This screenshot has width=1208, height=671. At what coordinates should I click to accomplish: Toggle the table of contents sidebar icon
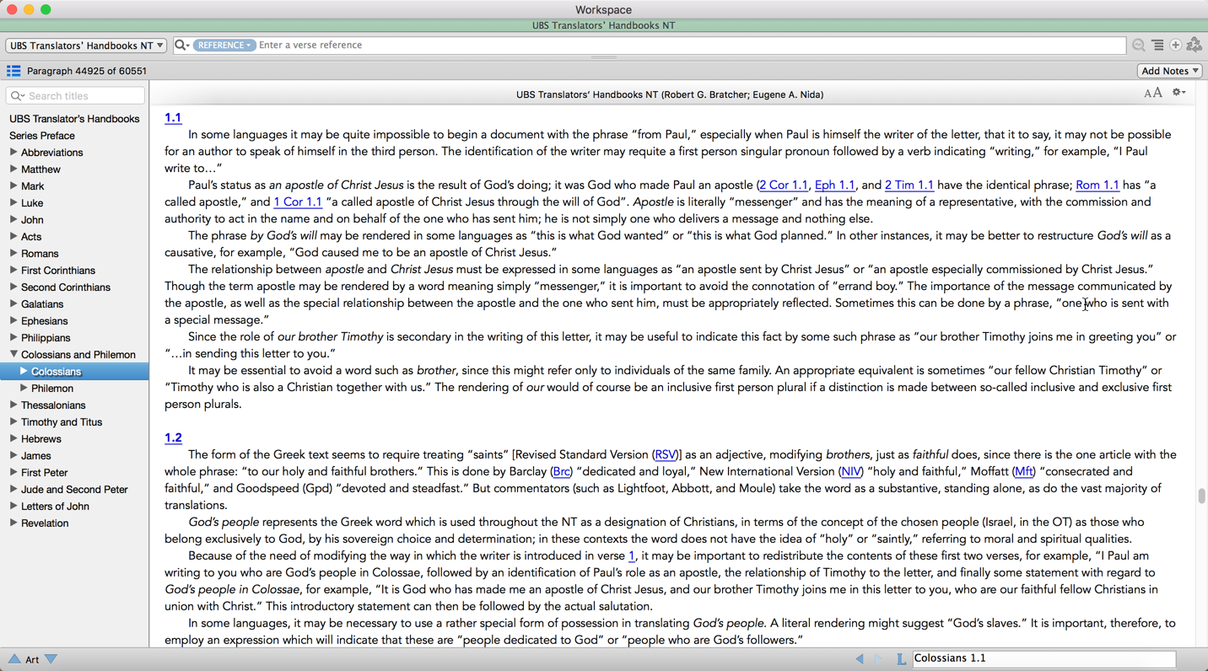13,71
